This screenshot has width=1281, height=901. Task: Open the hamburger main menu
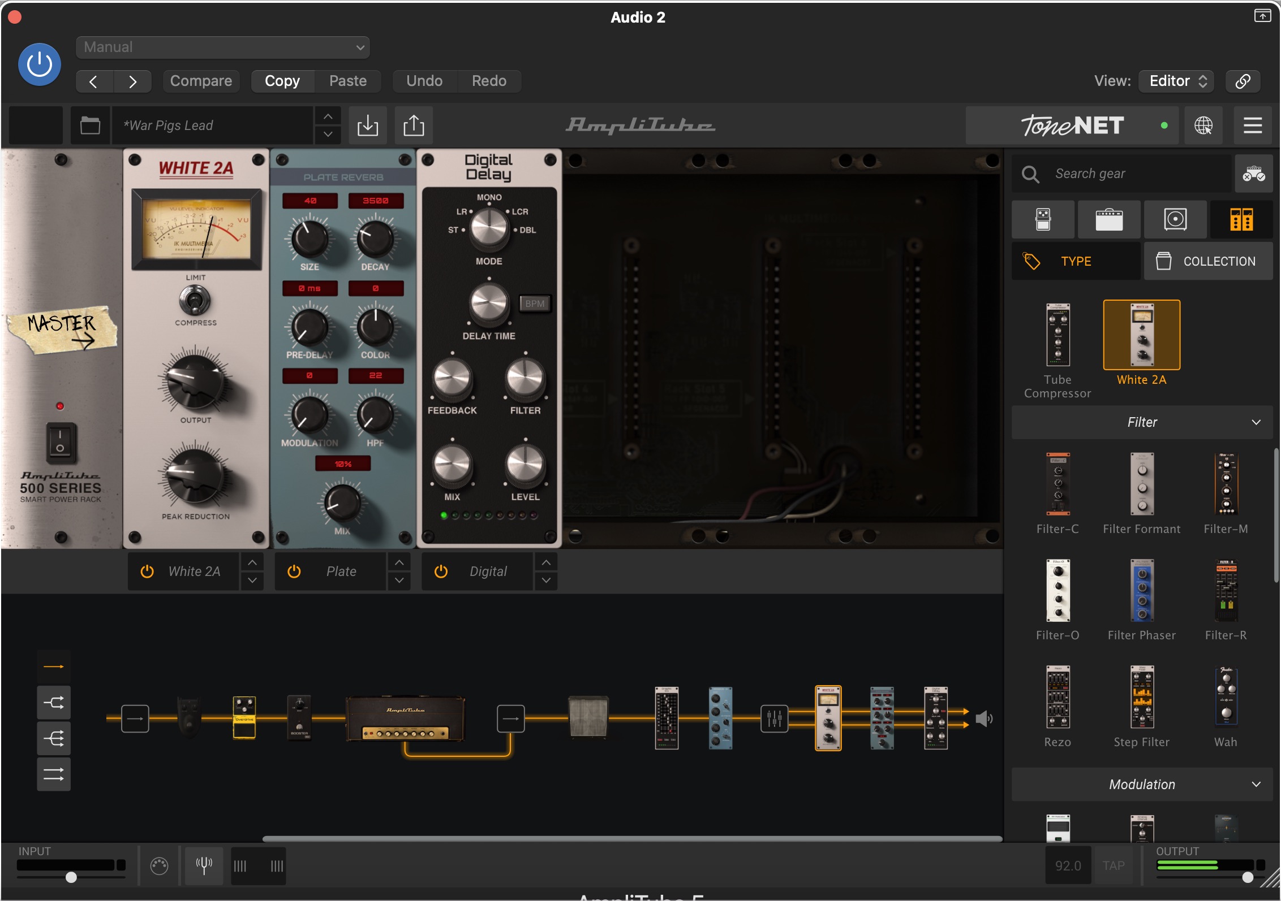[x=1253, y=125]
